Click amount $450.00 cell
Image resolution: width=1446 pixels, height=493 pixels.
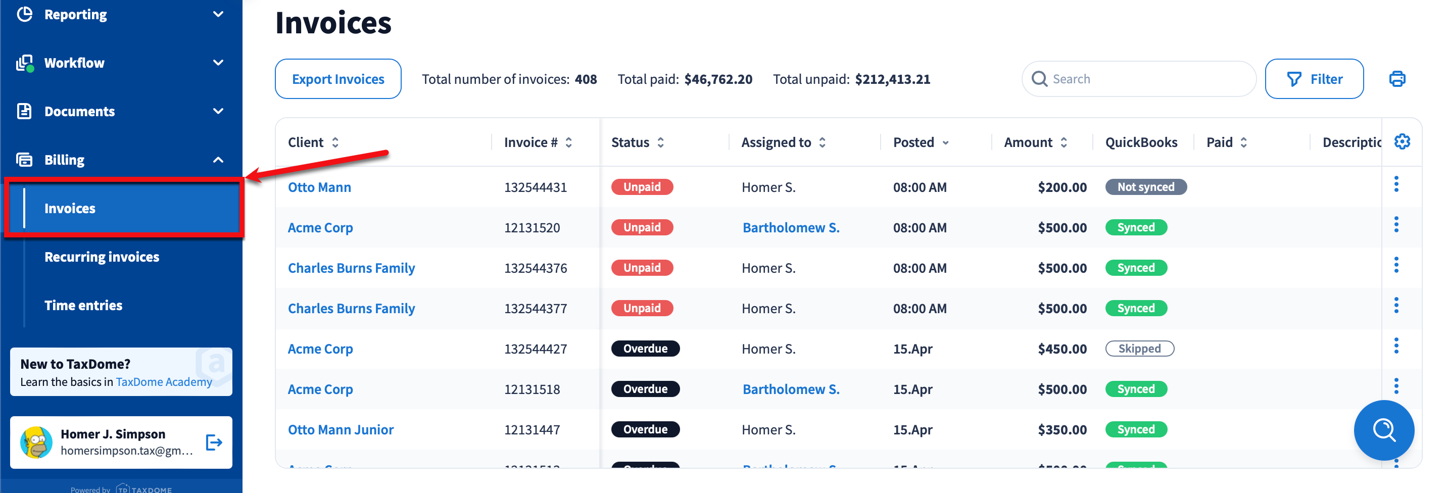pyautogui.click(x=1062, y=349)
